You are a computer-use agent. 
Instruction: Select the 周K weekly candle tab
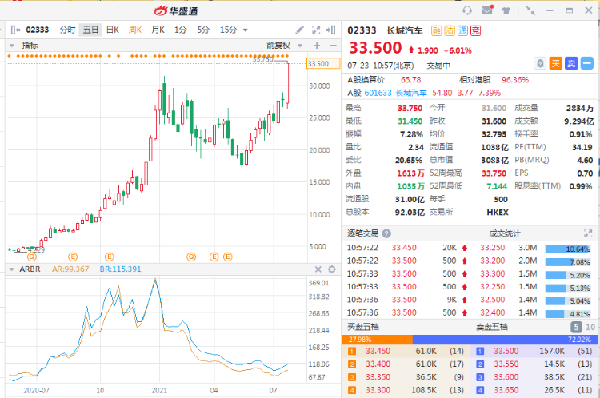134,30
